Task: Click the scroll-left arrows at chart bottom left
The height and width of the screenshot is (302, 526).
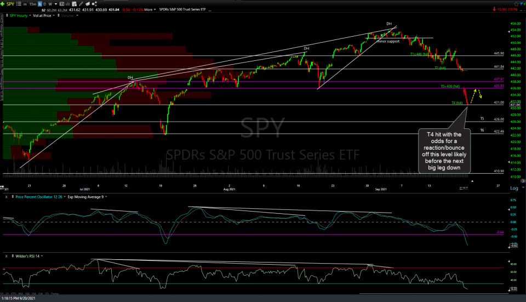Action: tap(2, 186)
